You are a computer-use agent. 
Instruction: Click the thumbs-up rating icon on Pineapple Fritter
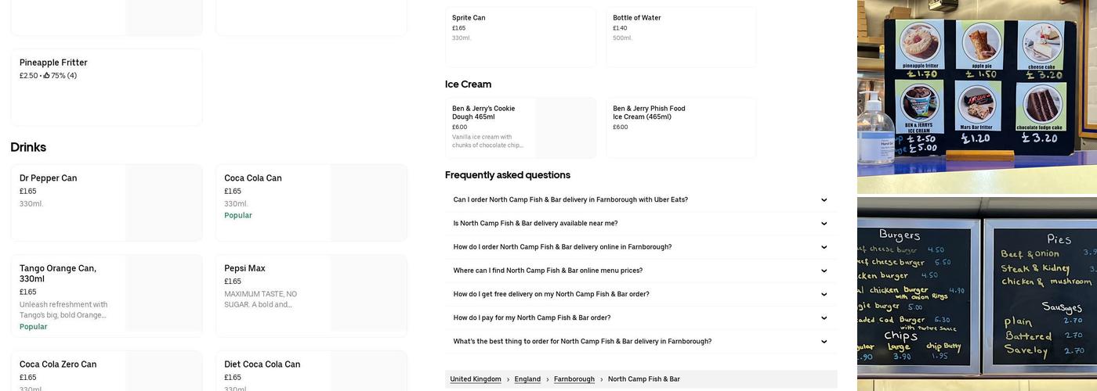[46, 76]
